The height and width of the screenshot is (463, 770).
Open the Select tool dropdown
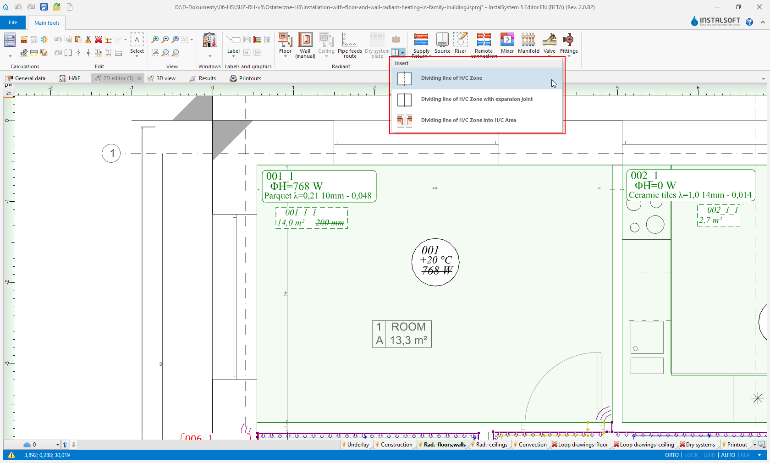pyautogui.click(x=137, y=56)
